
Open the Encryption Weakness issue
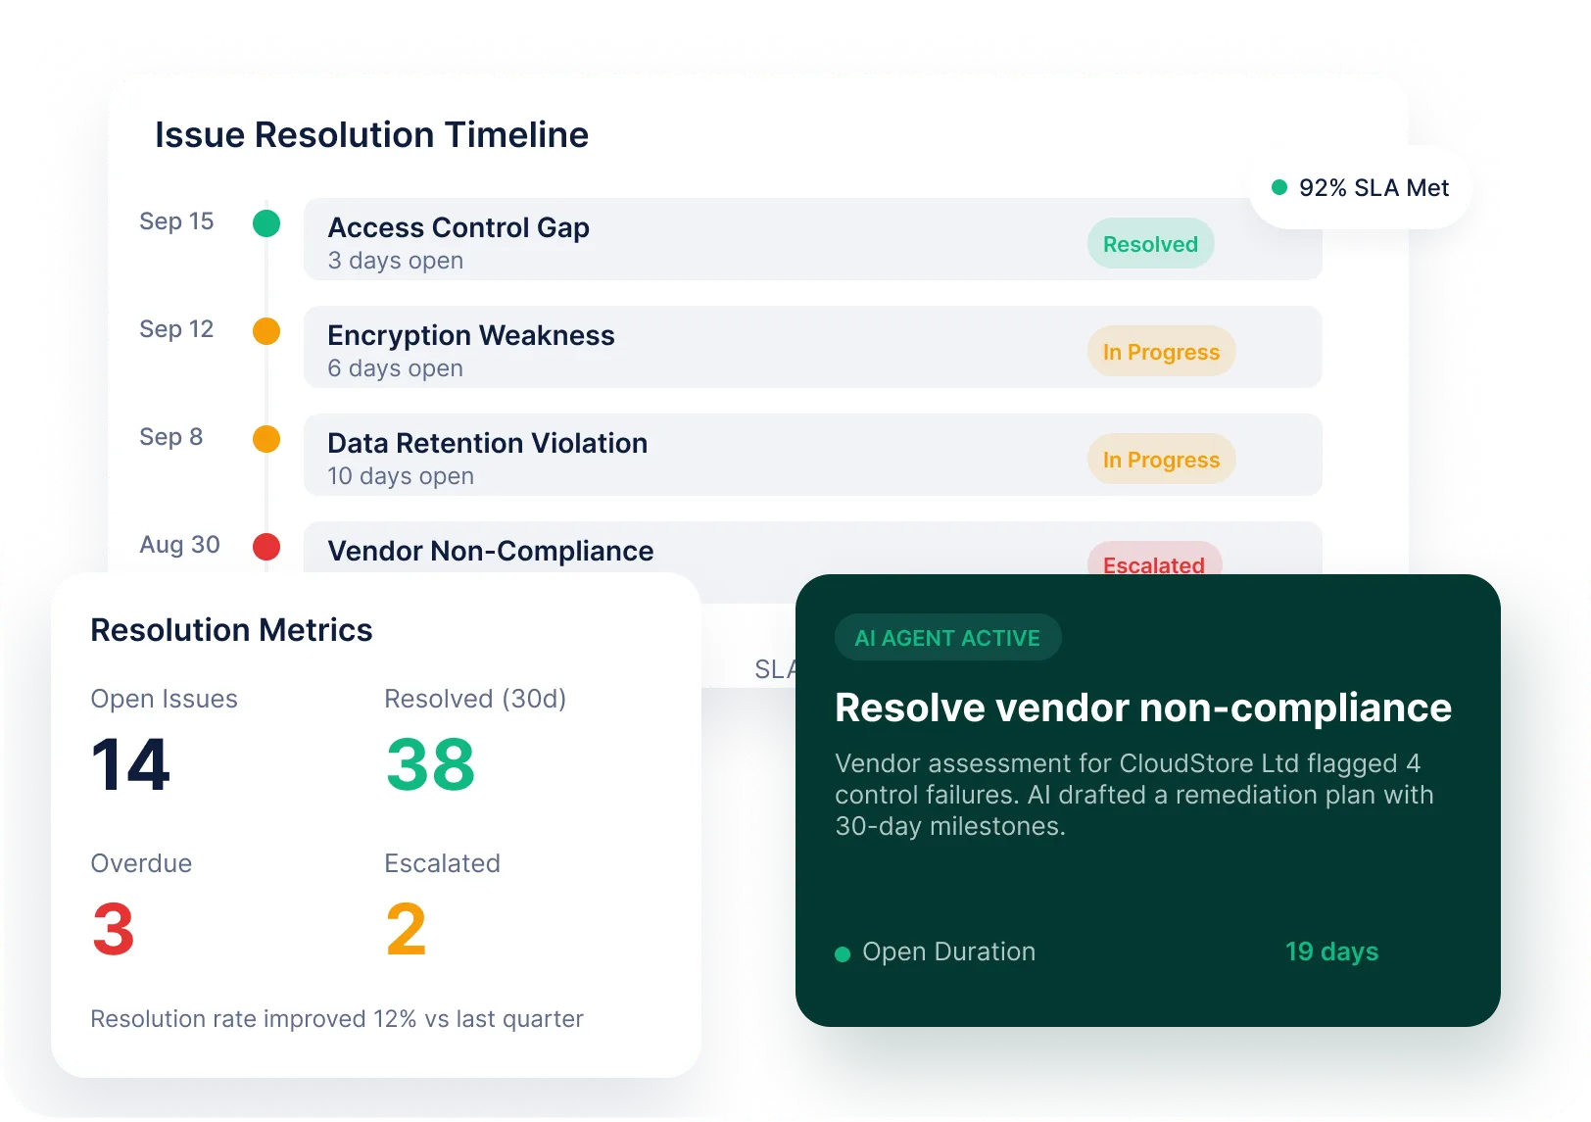pyautogui.click(x=813, y=347)
